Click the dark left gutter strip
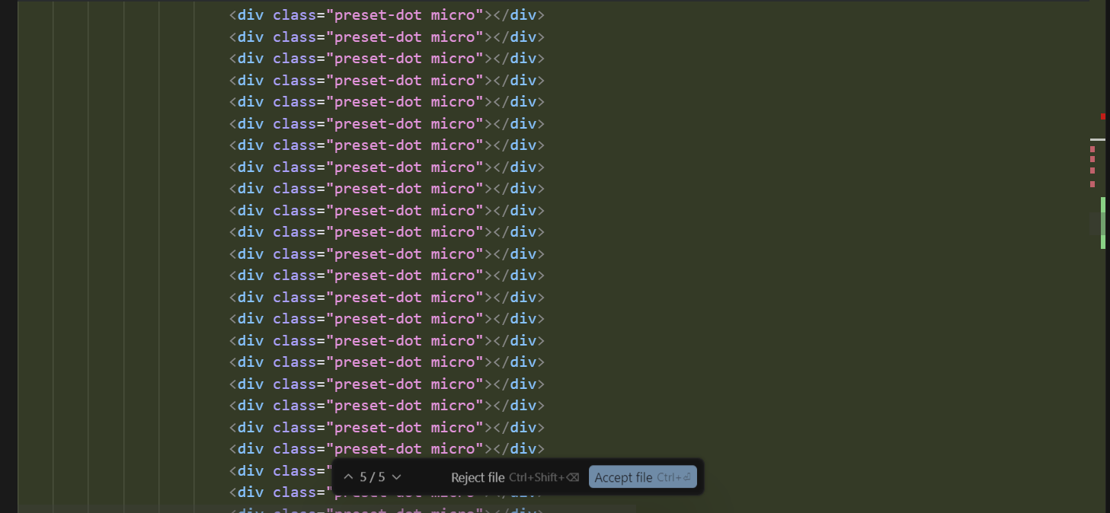This screenshot has height=513, width=1110. point(8,256)
